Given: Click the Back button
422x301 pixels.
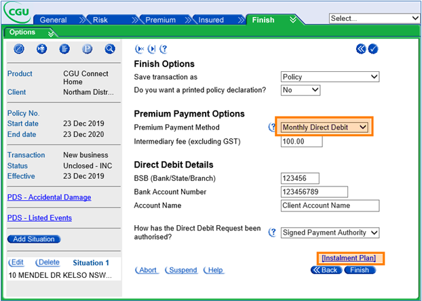Looking at the screenshot, I should tap(326, 270).
